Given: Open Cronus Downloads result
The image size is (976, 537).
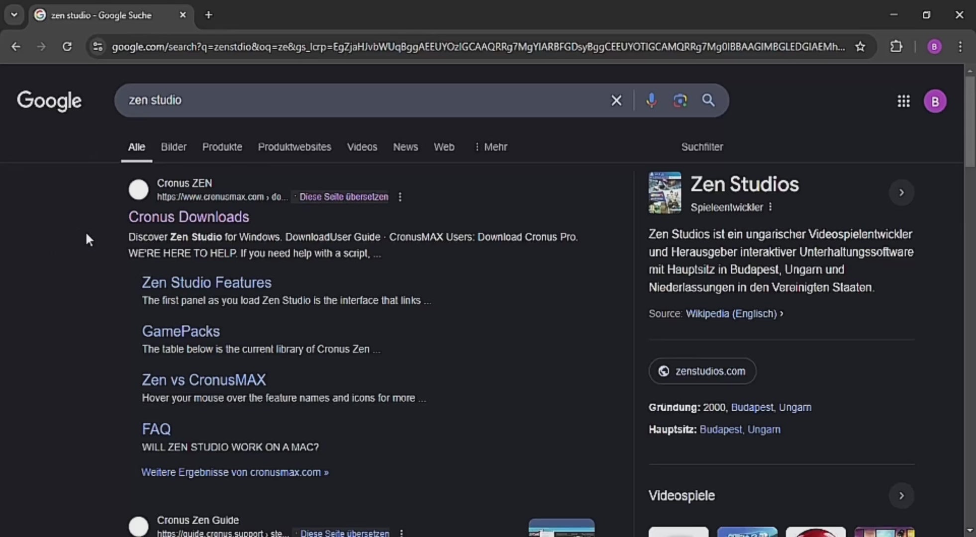Looking at the screenshot, I should click(189, 217).
